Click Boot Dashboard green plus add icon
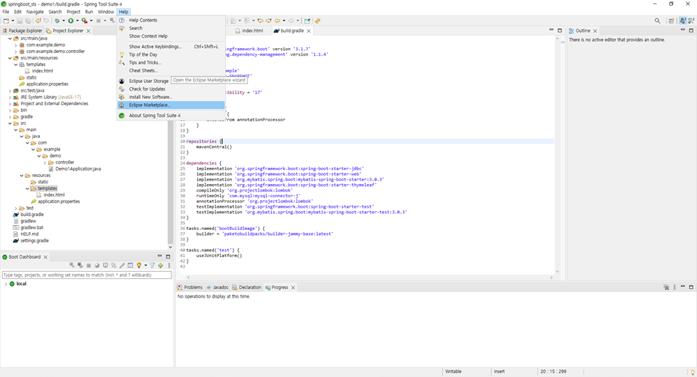This screenshot has height=377, width=697. point(160,266)
